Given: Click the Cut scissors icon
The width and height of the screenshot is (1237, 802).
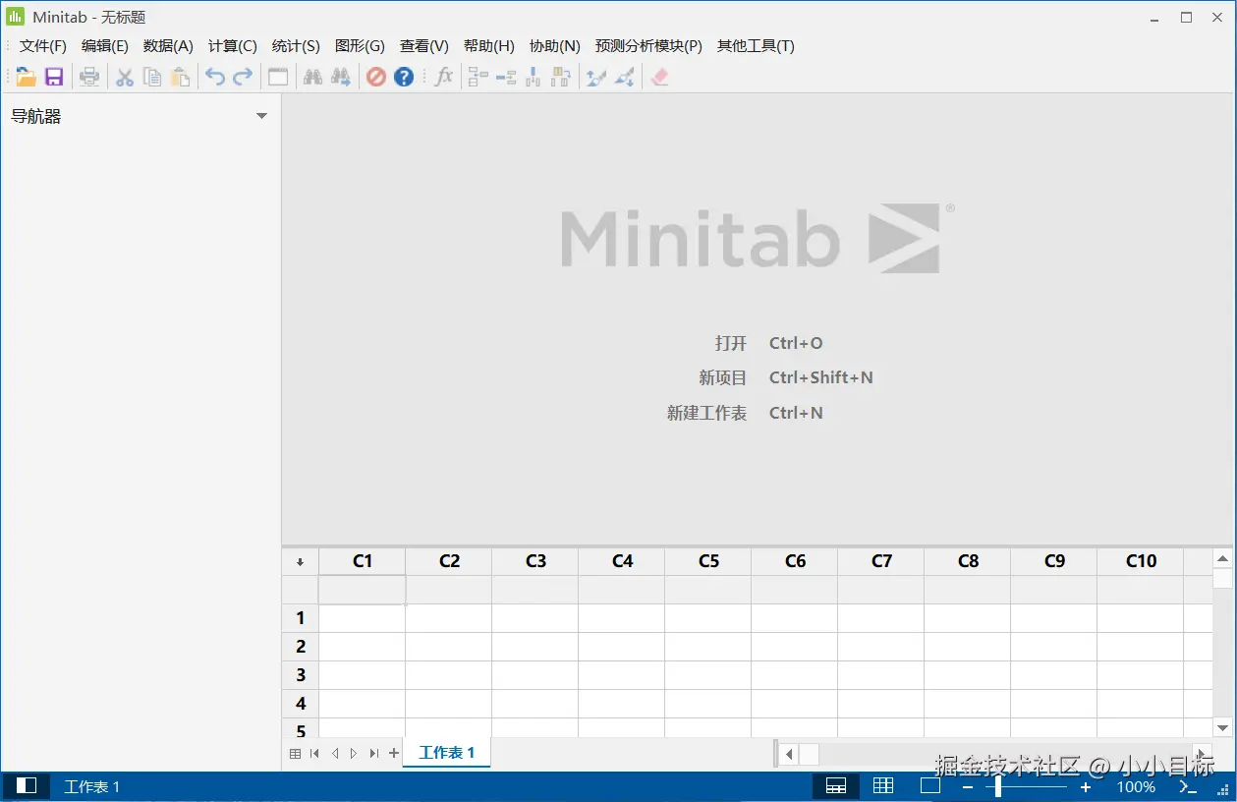Looking at the screenshot, I should coord(125,77).
